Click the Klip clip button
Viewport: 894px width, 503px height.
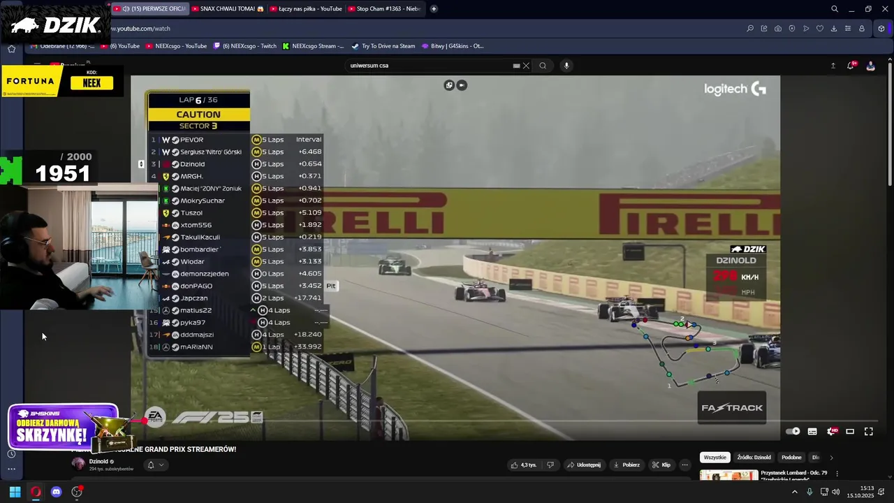coord(661,465)
